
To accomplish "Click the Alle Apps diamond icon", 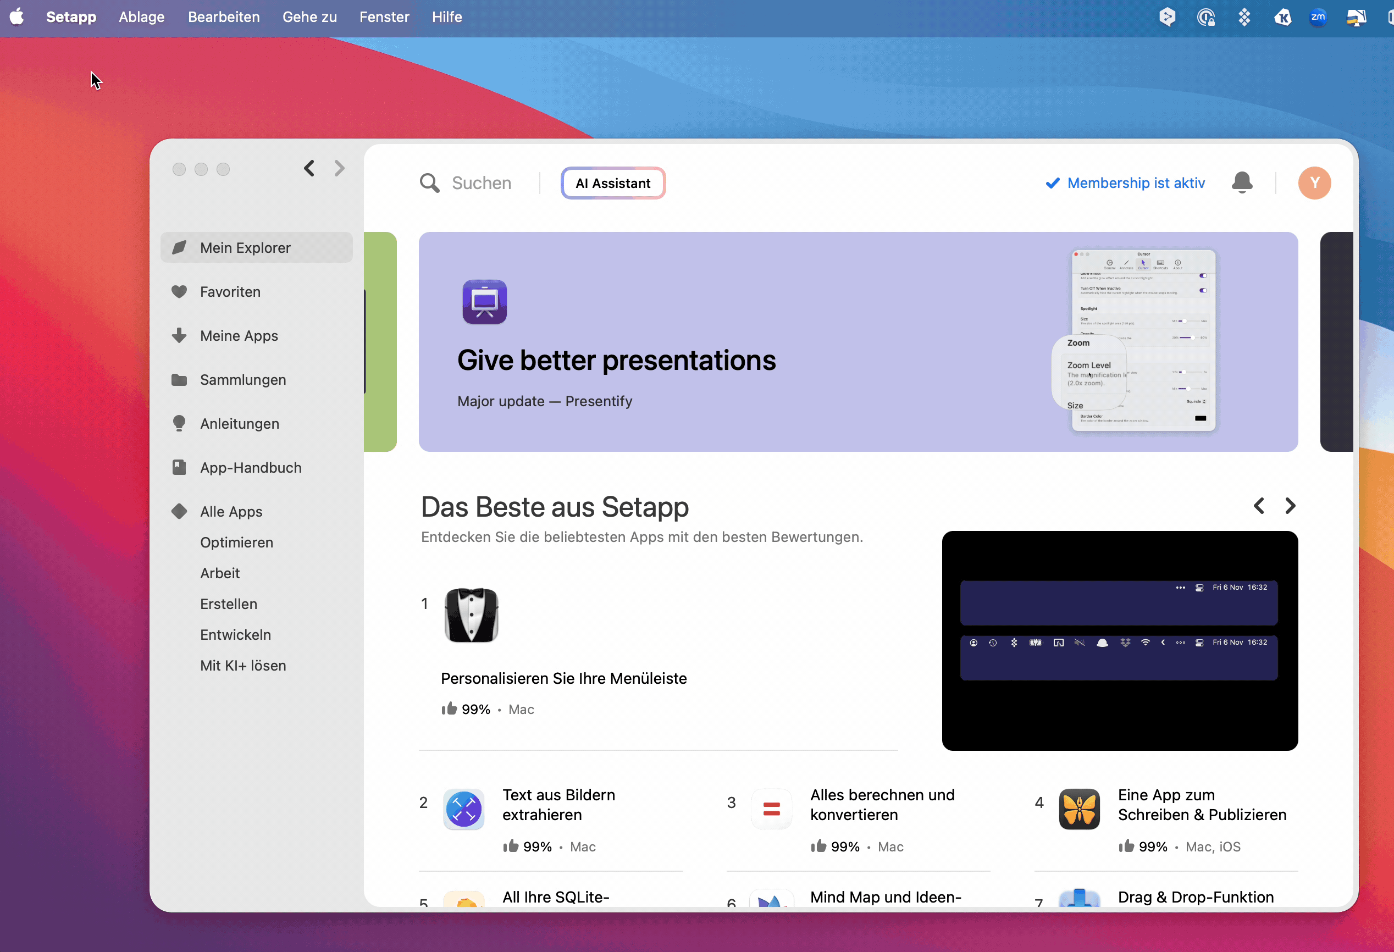I will (179, 511).
